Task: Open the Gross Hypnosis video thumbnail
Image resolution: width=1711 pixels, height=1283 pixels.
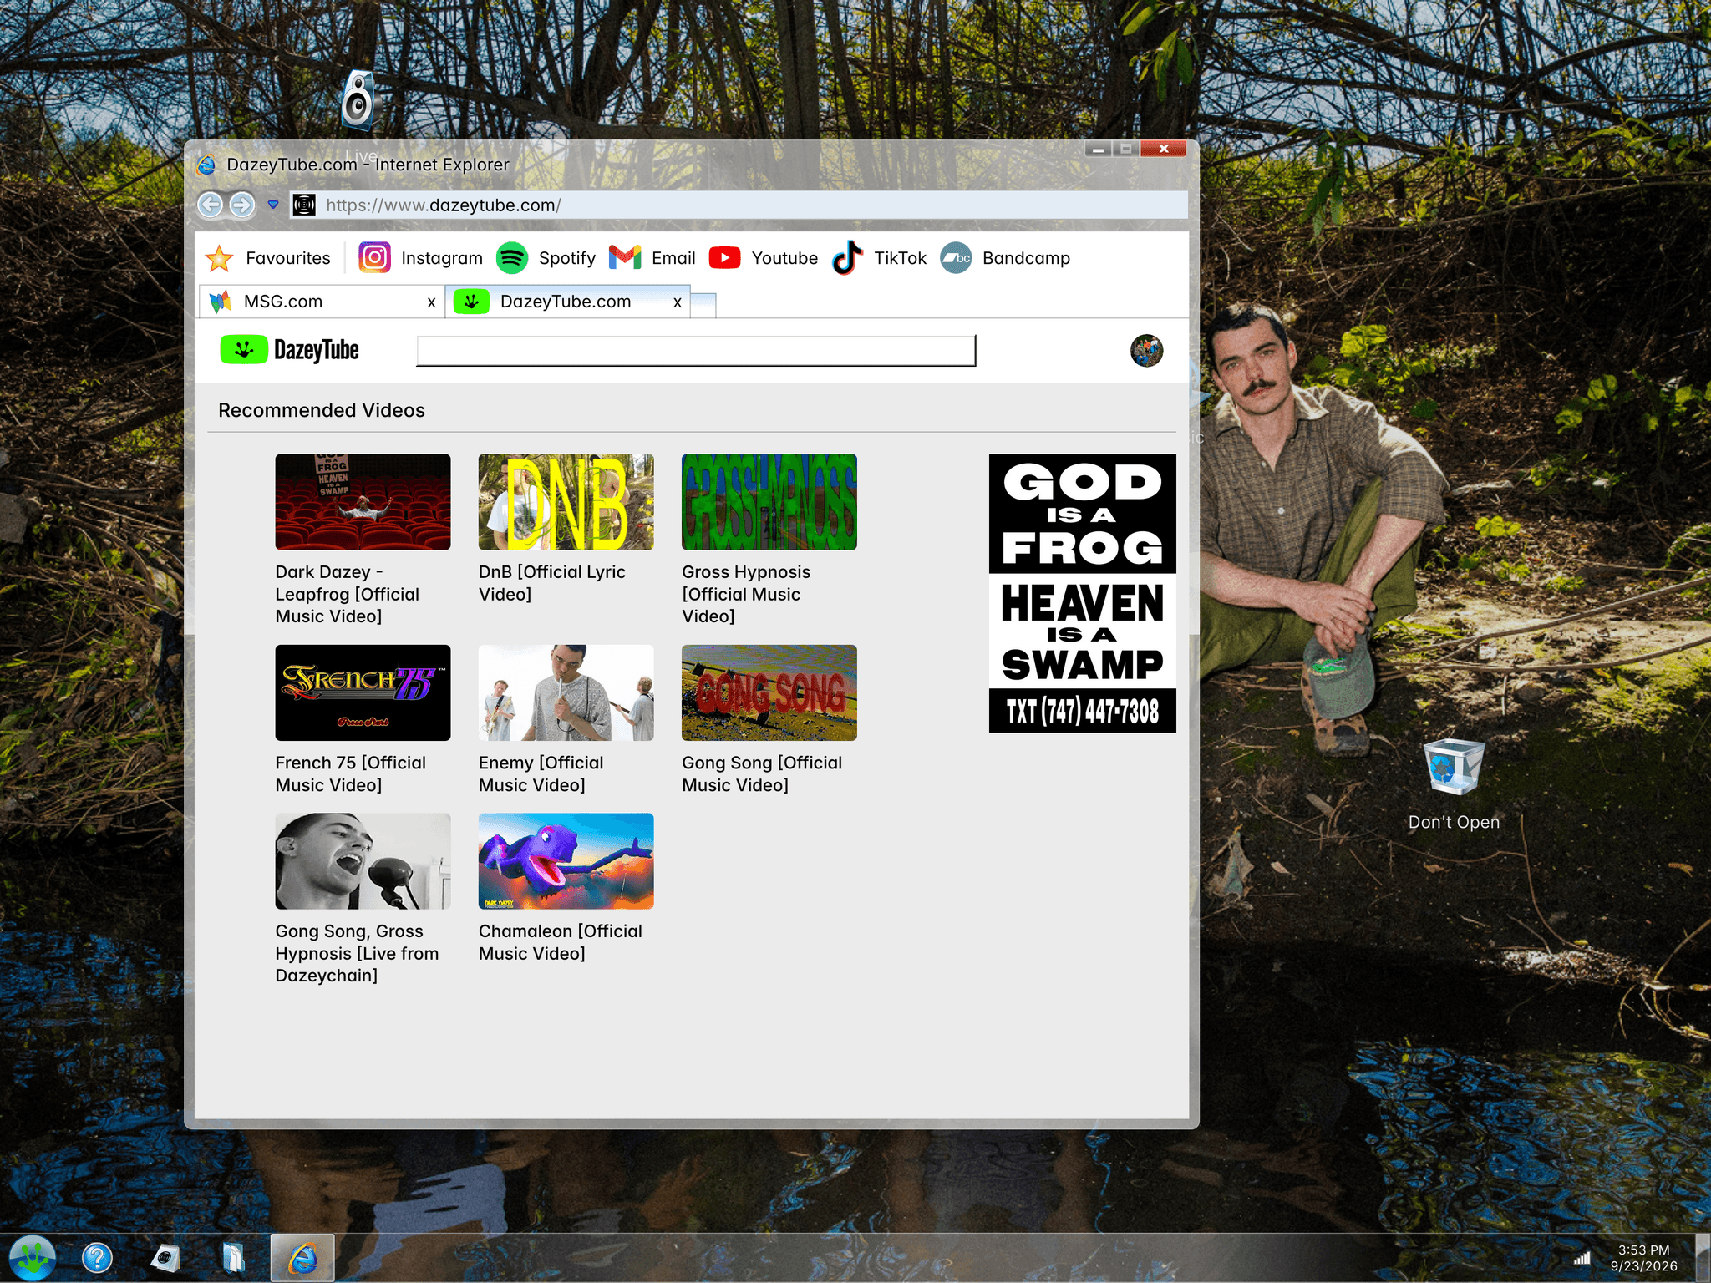Action: coord(769,502)
